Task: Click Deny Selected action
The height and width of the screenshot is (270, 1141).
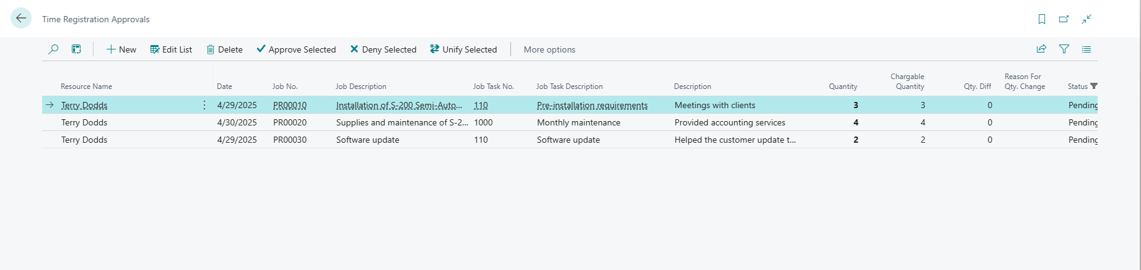Action: 383,49
